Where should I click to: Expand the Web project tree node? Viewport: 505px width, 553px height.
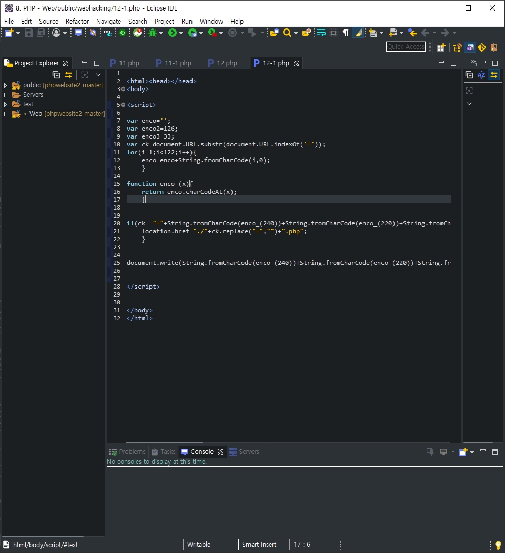click(x=5, y=114)
